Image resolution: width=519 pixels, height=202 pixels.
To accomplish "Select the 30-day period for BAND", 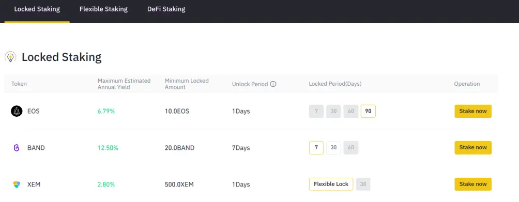I will (x=333, y=148).
